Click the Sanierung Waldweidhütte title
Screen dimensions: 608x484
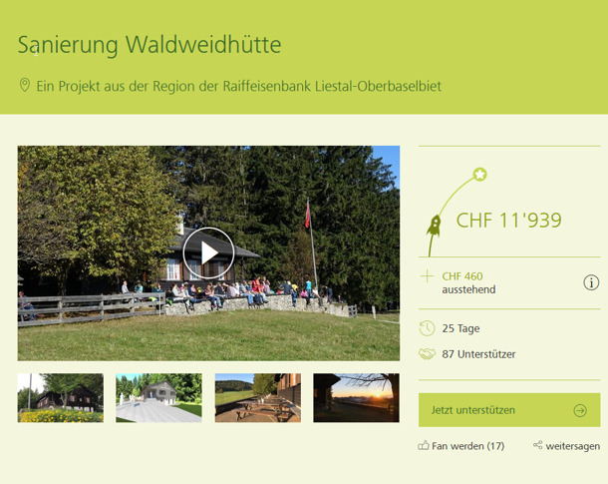pyautogui.click(x=150, y=45)
